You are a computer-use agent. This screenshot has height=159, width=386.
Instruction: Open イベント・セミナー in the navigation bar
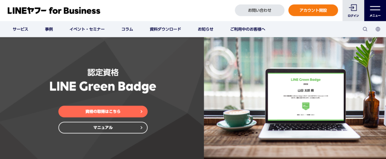point(87,29)
